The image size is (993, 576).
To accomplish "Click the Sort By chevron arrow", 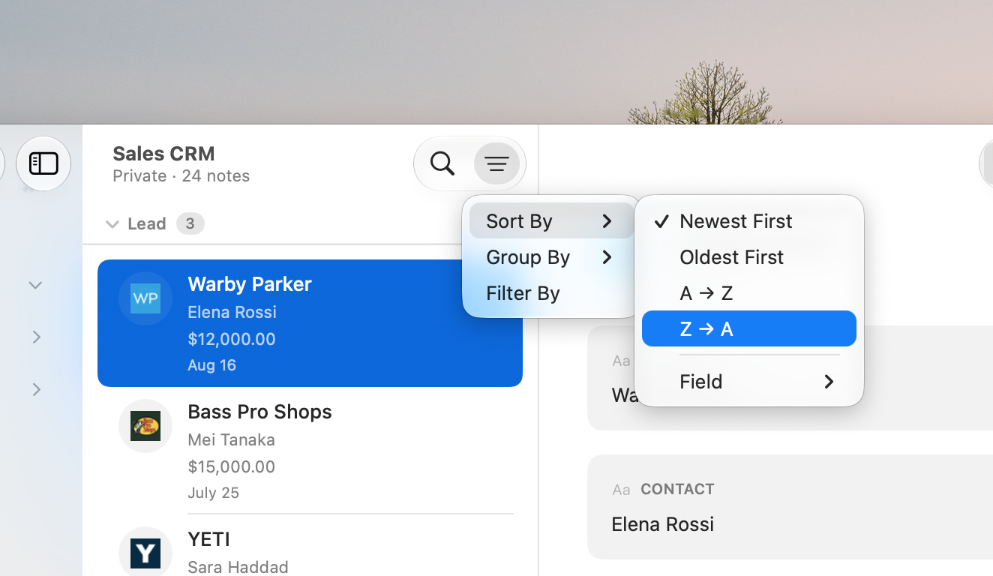I will pyautogui.click(x=607, y=221).
